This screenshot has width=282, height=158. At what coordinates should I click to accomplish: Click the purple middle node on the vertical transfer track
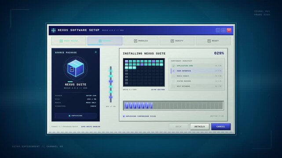[111, 81]
